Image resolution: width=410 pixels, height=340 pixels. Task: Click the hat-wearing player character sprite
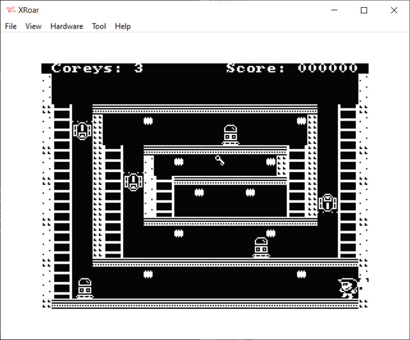(347, 288)
